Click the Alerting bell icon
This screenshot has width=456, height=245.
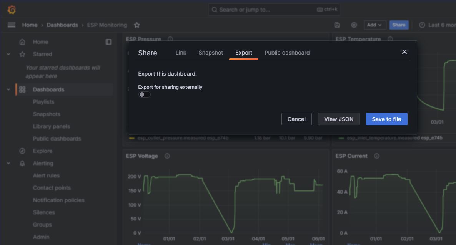tap(22, 163)
